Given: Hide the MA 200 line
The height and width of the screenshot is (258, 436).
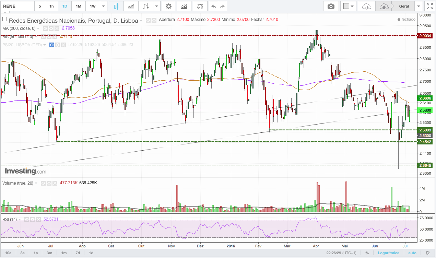Looking at the screenshot, I should (x=45, y=28).
